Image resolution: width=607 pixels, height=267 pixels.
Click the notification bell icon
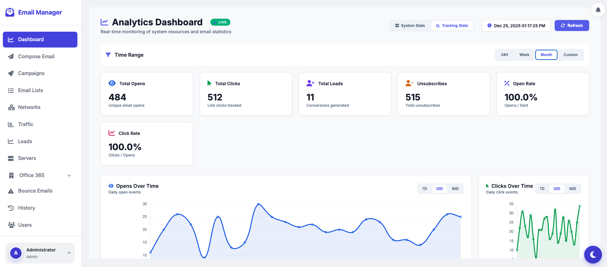coord(598,10)
